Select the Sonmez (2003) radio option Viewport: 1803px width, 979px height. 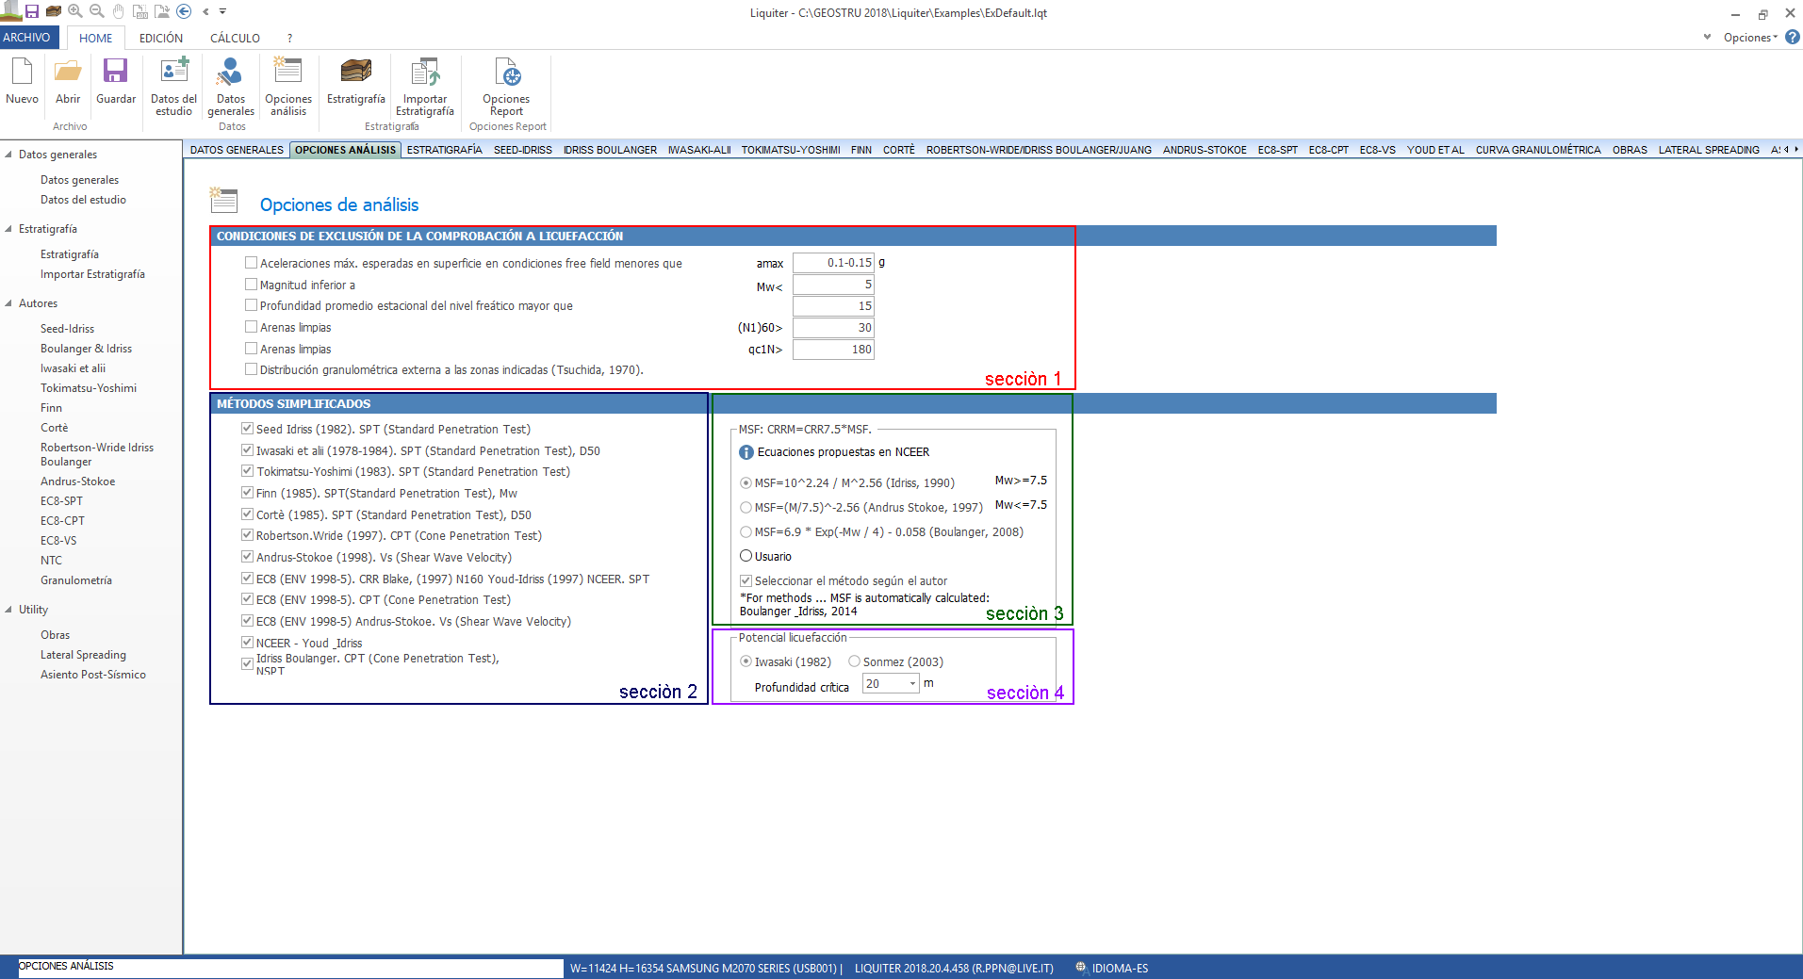pyautogui.click(x=854, y=661)
